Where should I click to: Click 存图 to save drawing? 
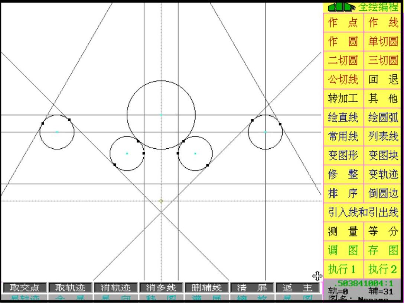click(x=382, y=250)
